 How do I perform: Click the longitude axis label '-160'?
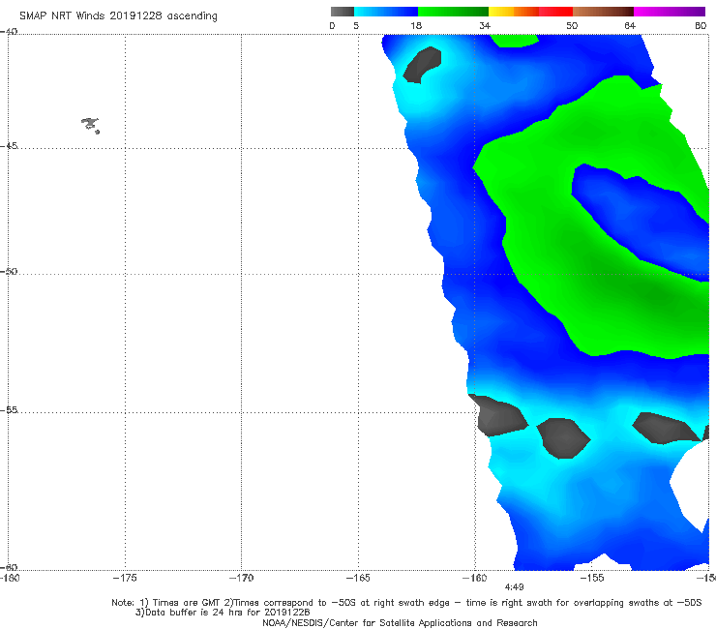(475, 578)
